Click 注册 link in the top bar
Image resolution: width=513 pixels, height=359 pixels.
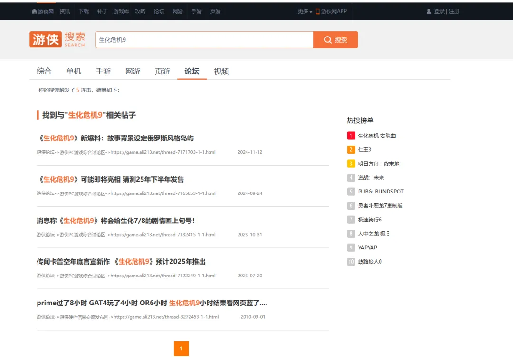[454, 11]
